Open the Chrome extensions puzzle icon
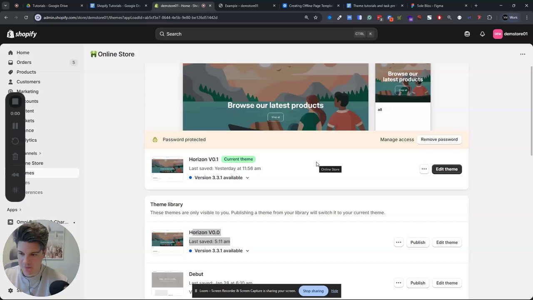Screen dimensions: 533x300 pos(489,17)
